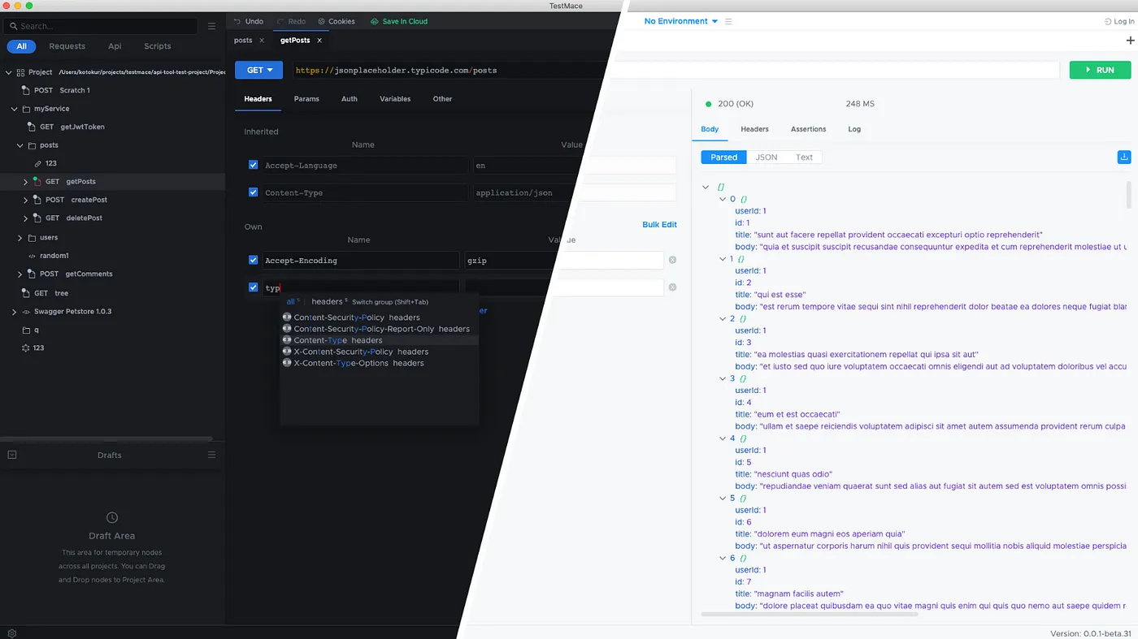Click the response body vertical scrollbar
1138x639 pixels.
[1128, 195]
